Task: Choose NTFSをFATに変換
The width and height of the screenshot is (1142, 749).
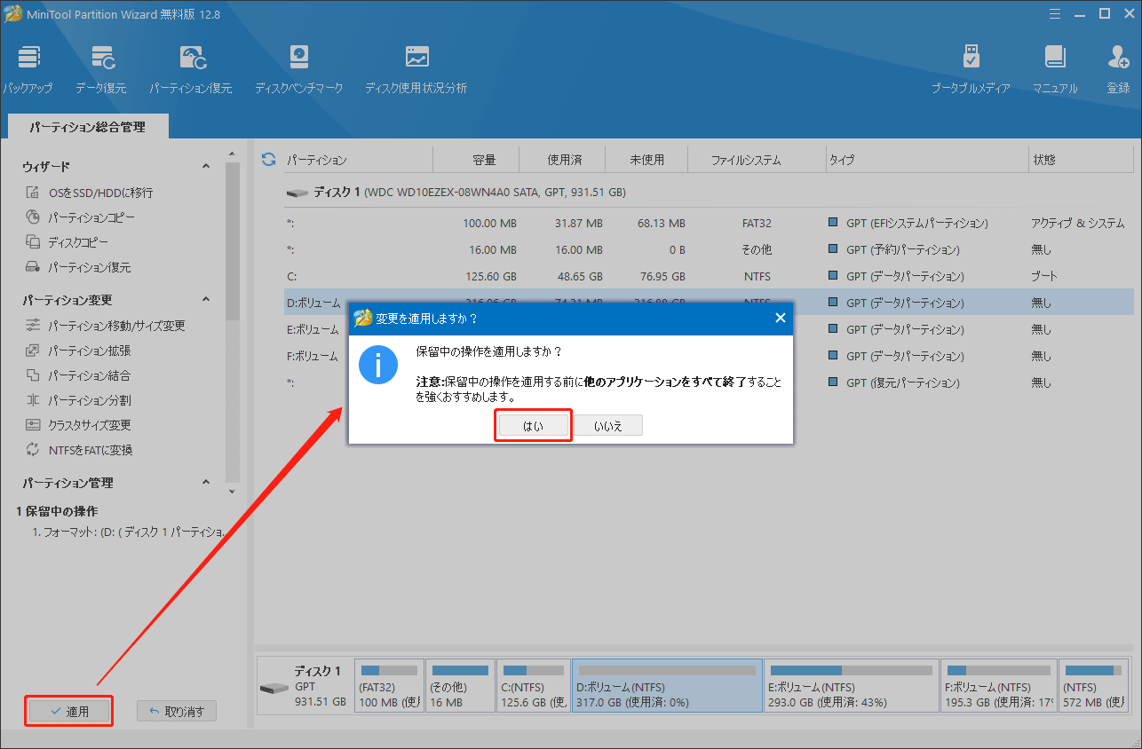Action: coord(78,450)
